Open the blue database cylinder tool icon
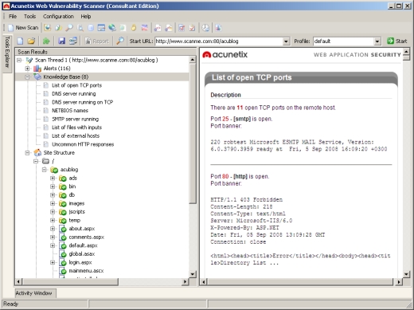The height and width of the screenshot is (310, 414). click(x=91, y=28)
